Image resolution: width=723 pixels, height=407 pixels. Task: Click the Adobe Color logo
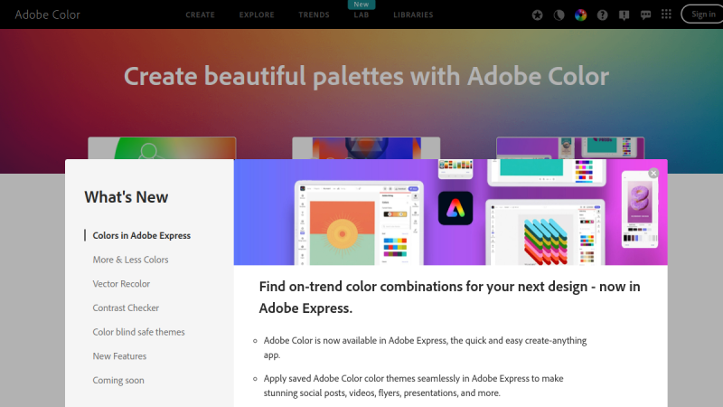tap(47, 14)
